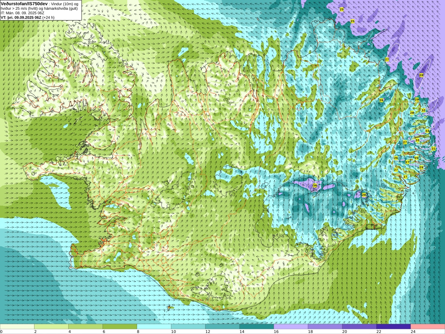Viewport: 445px width, 334px height.
Task: Click the pink above-24 legend swatch
Action: pyautogui.click(x=428, y=327)
